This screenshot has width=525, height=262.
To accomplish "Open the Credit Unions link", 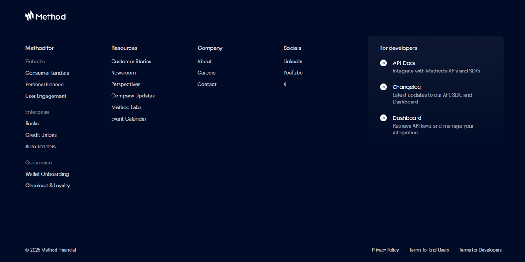I will point(41,135).
